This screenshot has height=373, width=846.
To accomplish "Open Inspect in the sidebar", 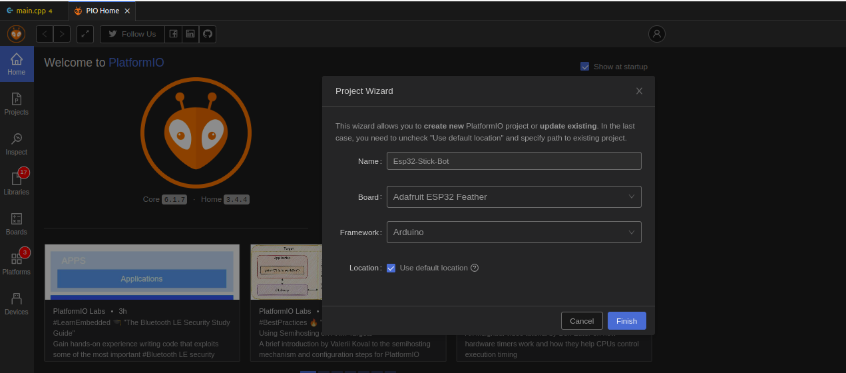I will [17, 144].
